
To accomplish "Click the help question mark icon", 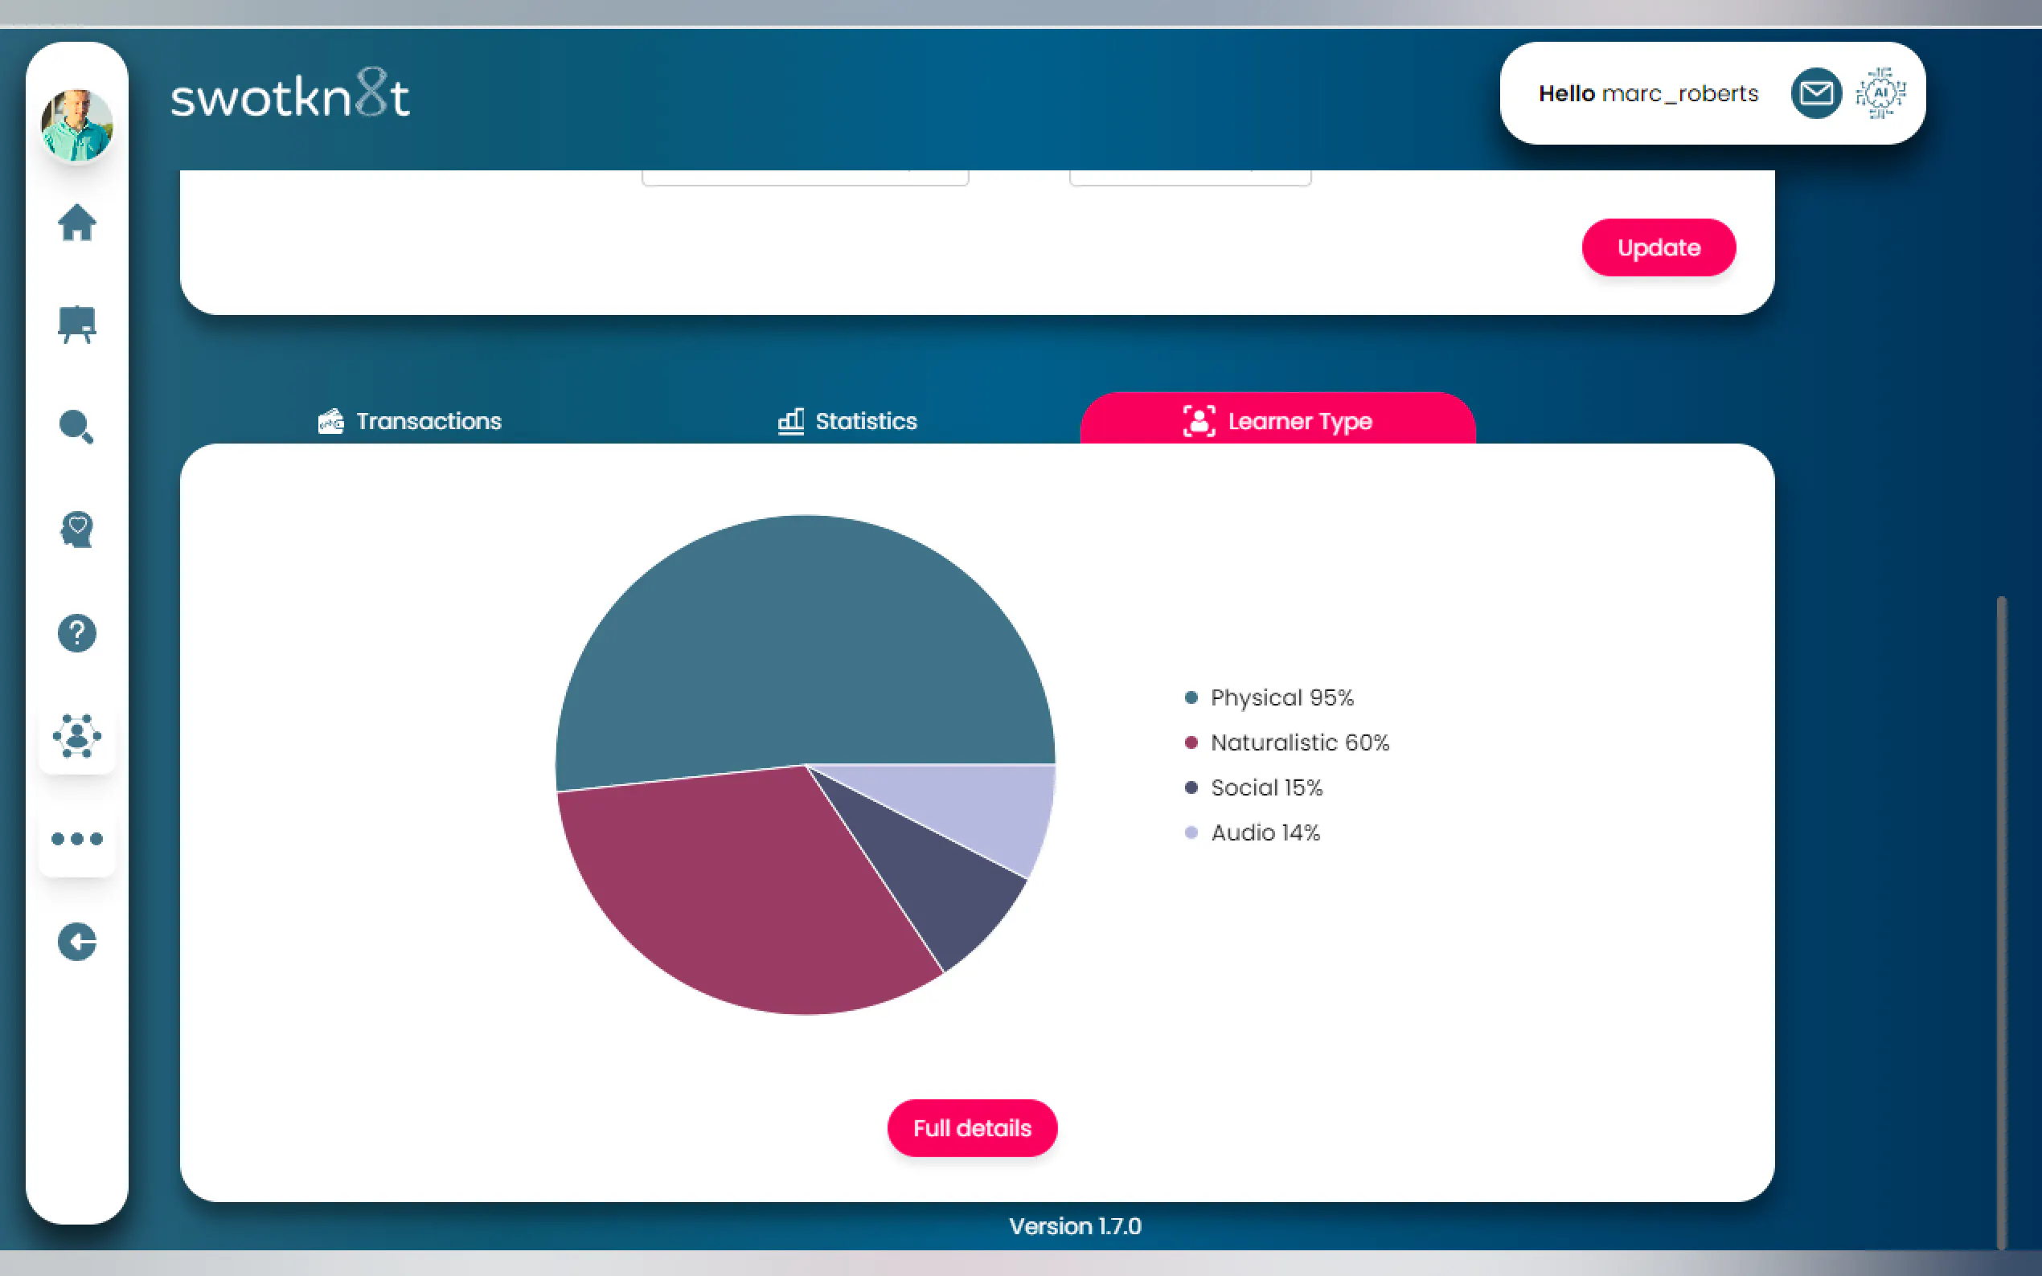I will coord(77,633).
